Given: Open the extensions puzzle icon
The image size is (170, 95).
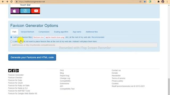Looking at the screenshot, I should click(159, 2).
